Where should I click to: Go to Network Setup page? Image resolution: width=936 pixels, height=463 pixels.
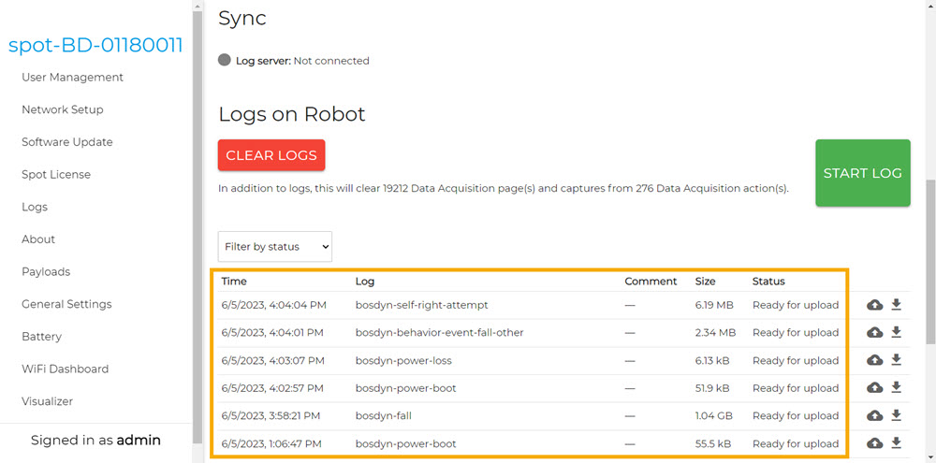(63, 109)
